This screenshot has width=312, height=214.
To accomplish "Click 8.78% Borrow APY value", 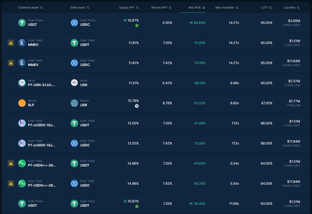I will pos(167,103).
